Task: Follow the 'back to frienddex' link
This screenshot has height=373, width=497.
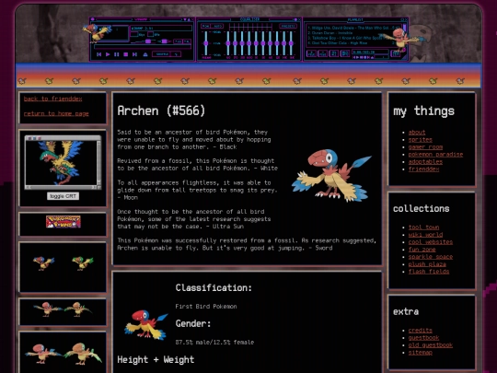Action: coord(53,99)
